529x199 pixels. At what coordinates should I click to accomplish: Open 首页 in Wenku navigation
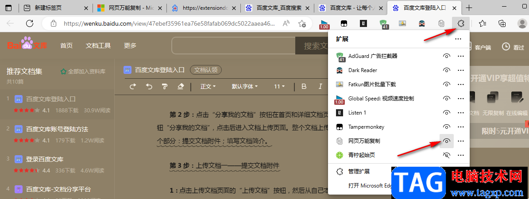tap(66, 46)
